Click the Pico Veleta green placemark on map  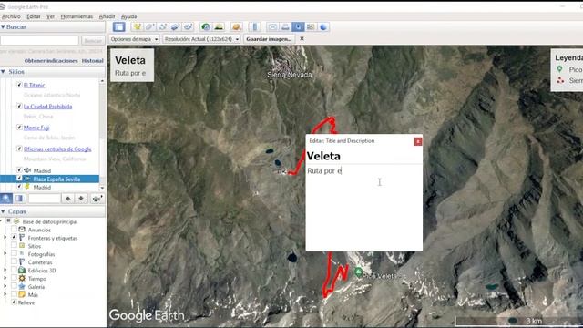(x=358, y=272)
